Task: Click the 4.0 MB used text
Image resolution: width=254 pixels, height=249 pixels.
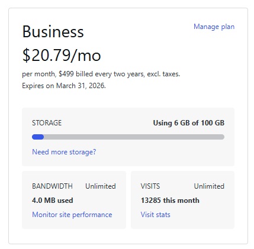Action: pos(53,201)
